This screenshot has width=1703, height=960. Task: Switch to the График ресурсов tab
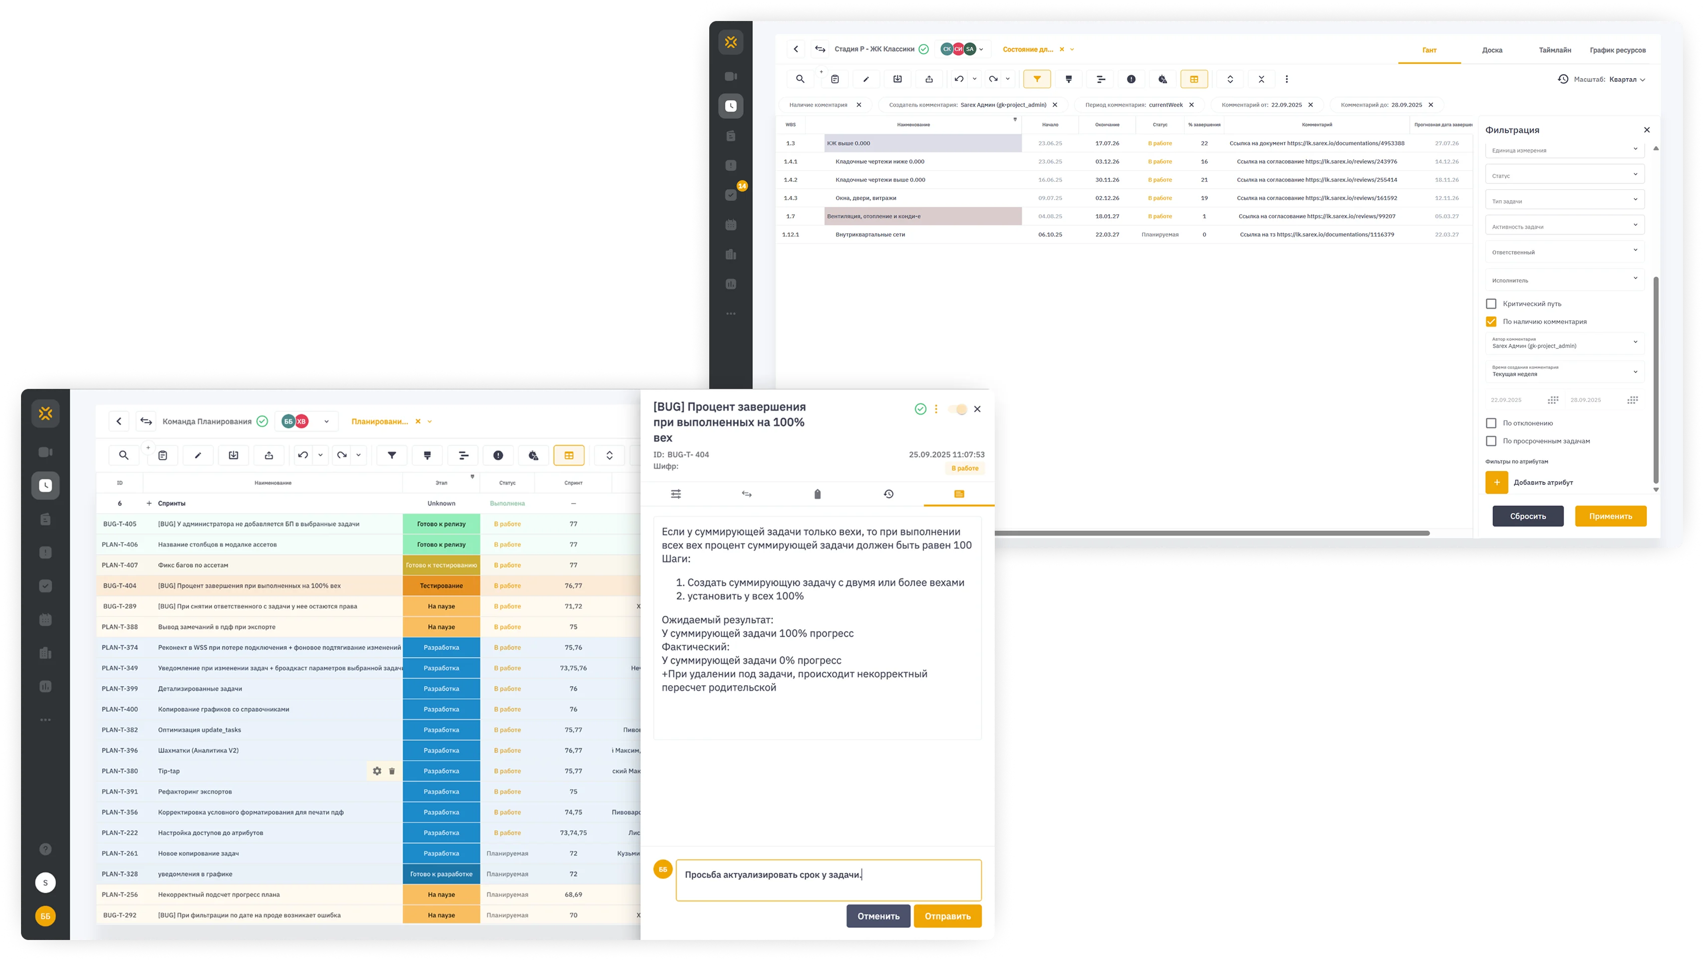[x=1618, y=50]
